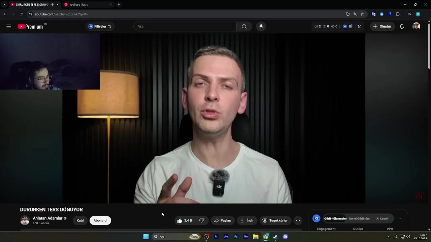This screenshot has width=431, height=242.
Task: Open Chrome three-dot main menu
Action: pyautogui.click(x=426, y=14)
